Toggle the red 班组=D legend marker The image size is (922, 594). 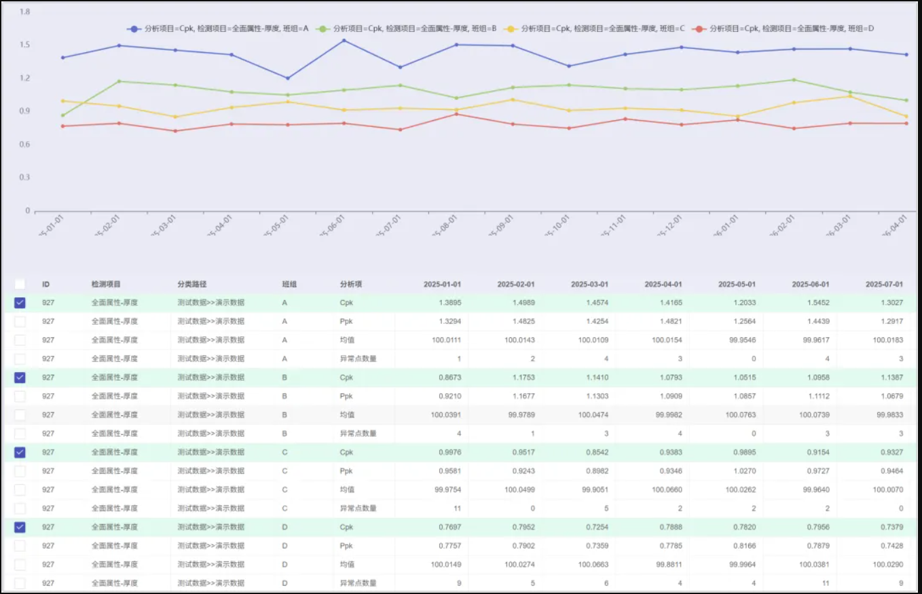(699, 29)
